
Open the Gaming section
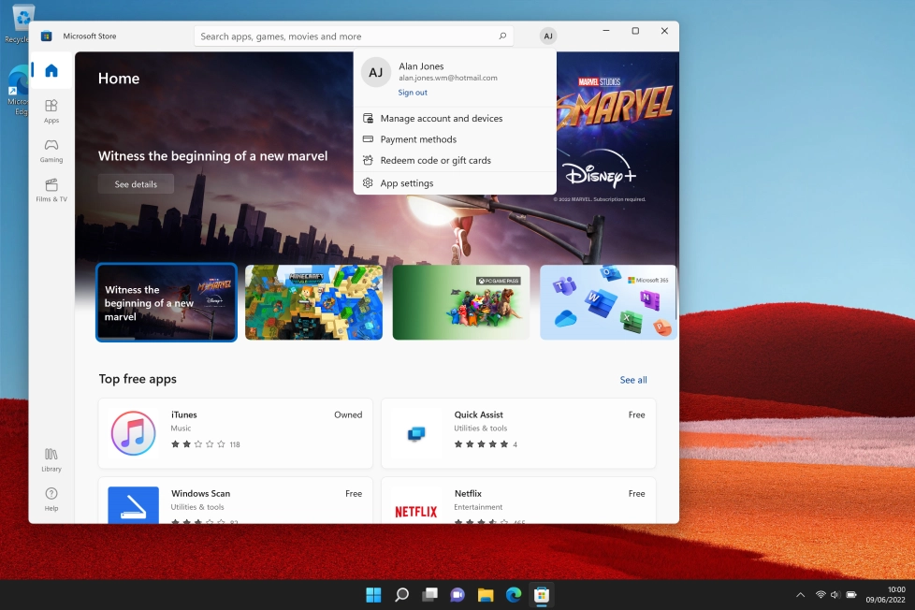51,151
